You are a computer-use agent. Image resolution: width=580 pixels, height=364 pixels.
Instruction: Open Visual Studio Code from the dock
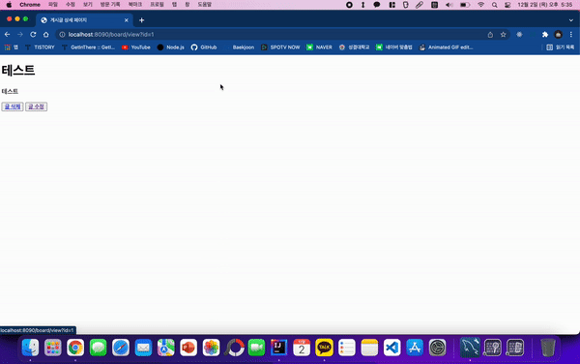point(391,348)
